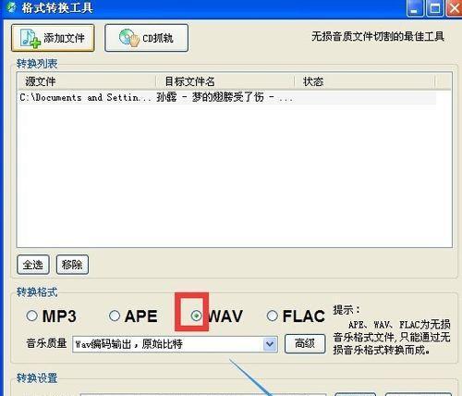The width and height of the screenshot is (462, 396).
Task: Select the APE format radio button
Action: tap(115, 316)
